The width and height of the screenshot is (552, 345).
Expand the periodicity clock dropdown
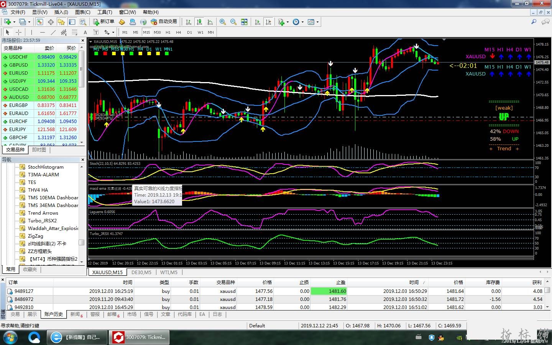(302, 22)
